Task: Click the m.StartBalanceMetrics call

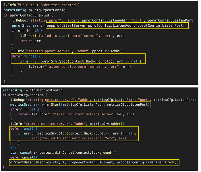Action: click(x=94, y=162)
